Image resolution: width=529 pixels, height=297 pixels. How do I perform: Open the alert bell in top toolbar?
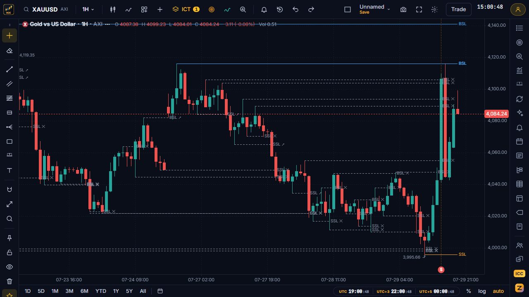tap(264, 9)
